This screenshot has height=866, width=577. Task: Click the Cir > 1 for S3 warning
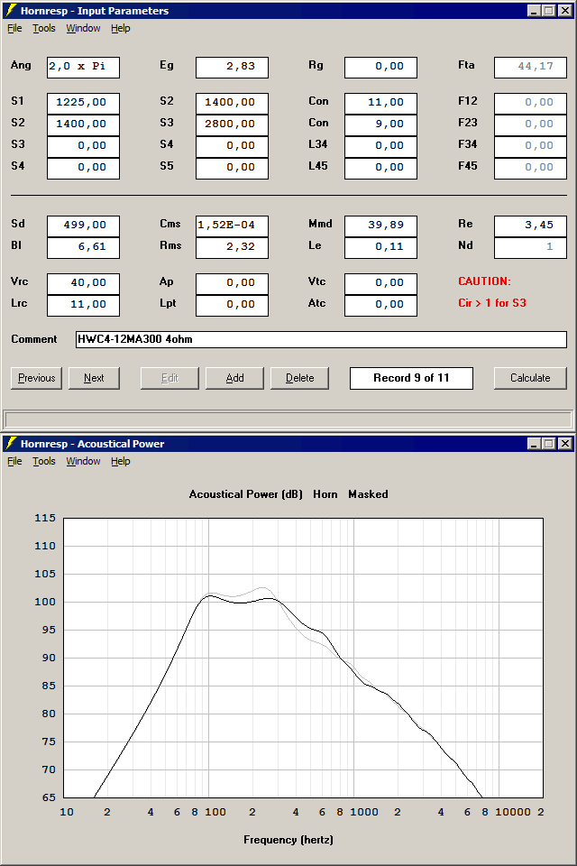[492, 303]
